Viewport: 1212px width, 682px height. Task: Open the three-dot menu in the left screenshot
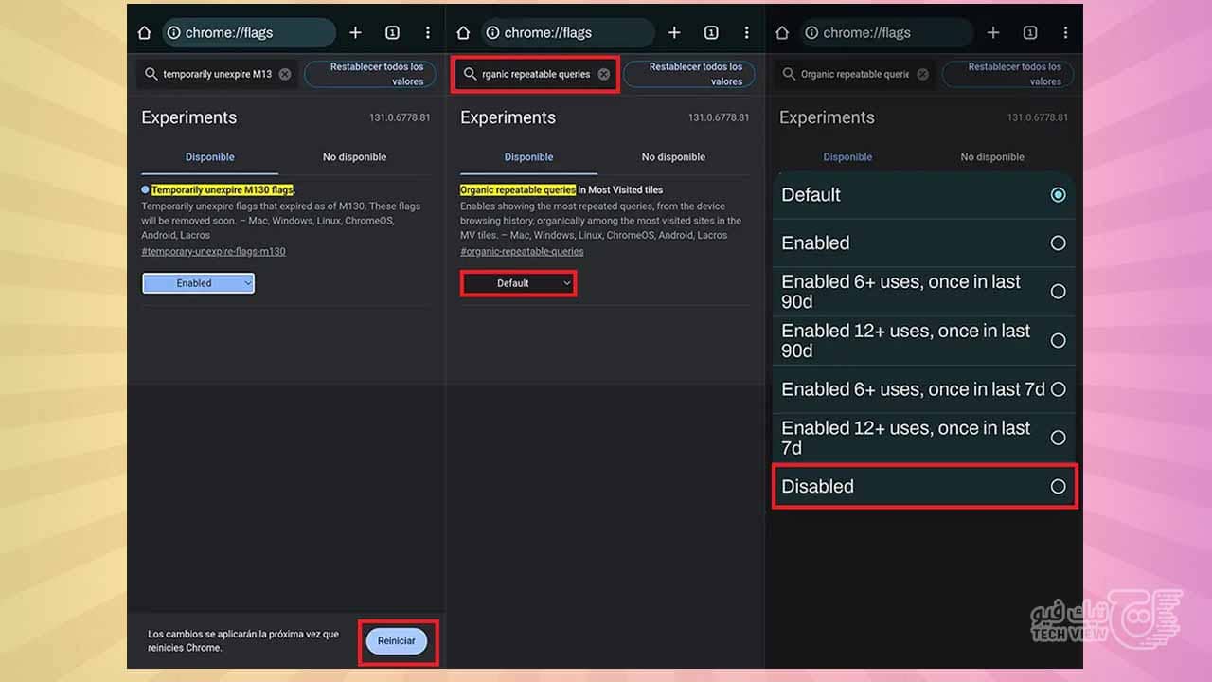428,32
